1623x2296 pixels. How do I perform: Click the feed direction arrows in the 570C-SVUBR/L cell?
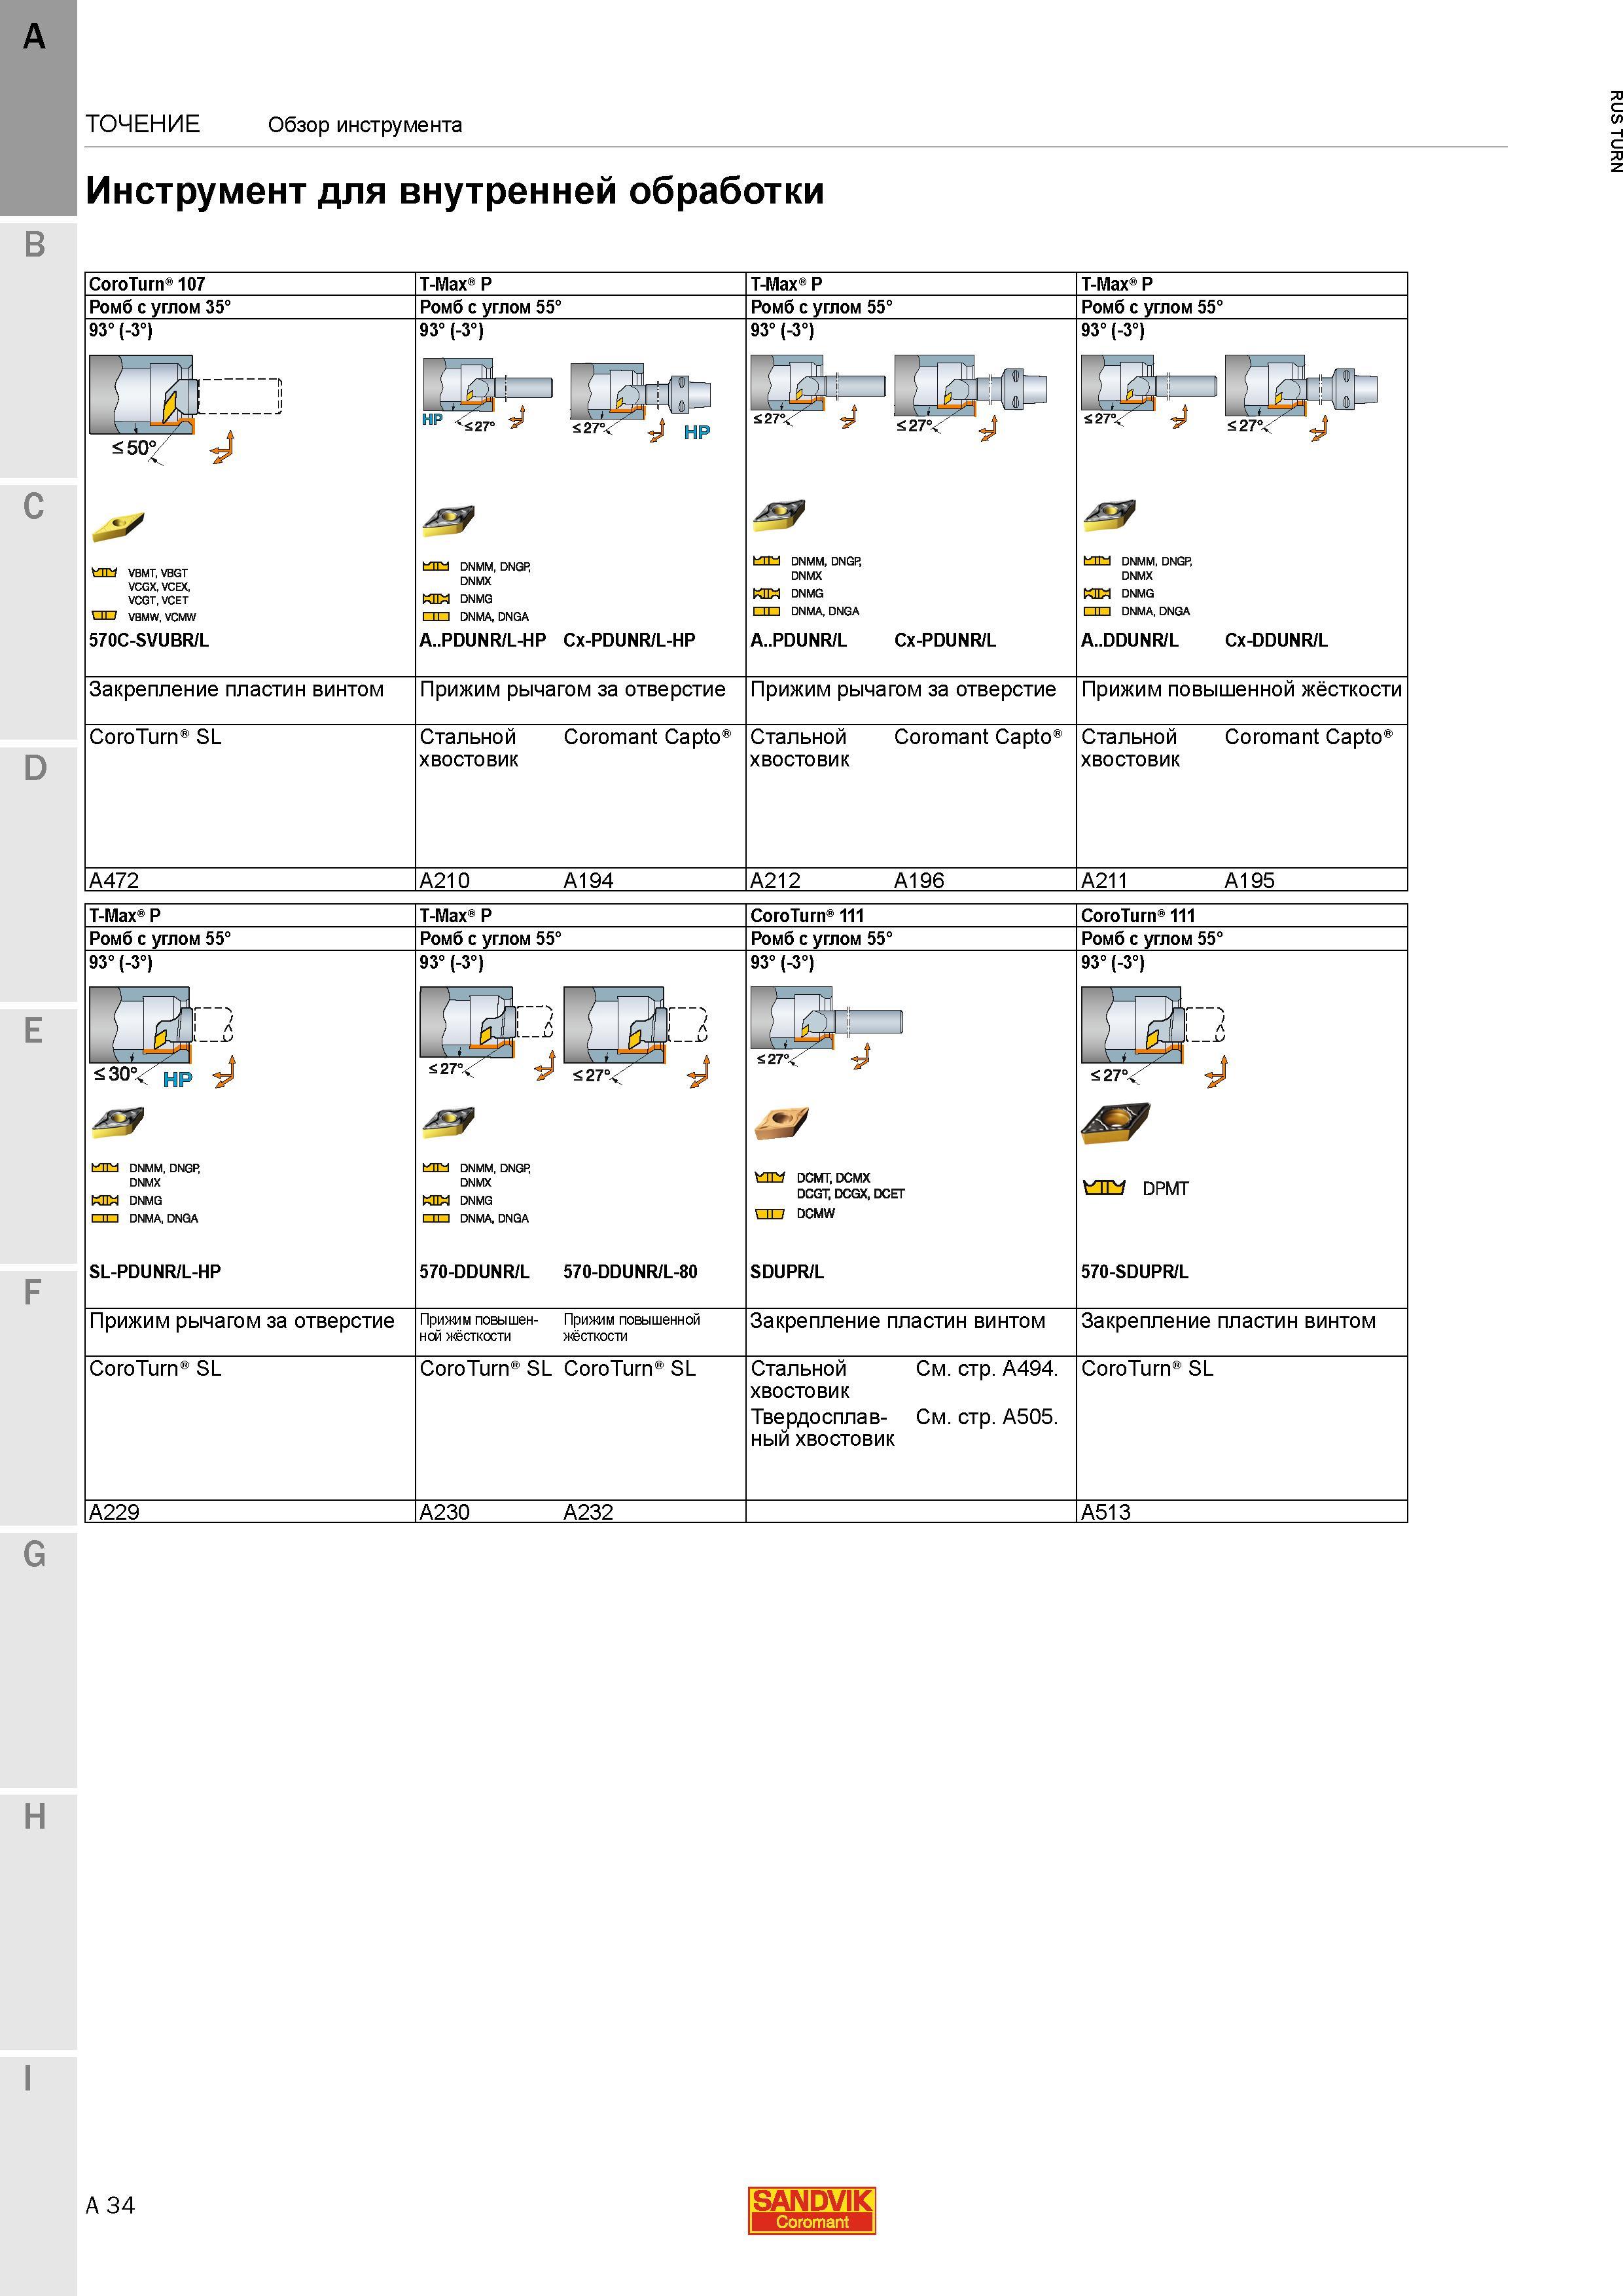point(223,447)
